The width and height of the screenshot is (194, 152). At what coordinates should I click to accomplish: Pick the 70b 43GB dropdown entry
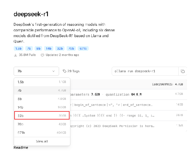[x=42, y=124]
